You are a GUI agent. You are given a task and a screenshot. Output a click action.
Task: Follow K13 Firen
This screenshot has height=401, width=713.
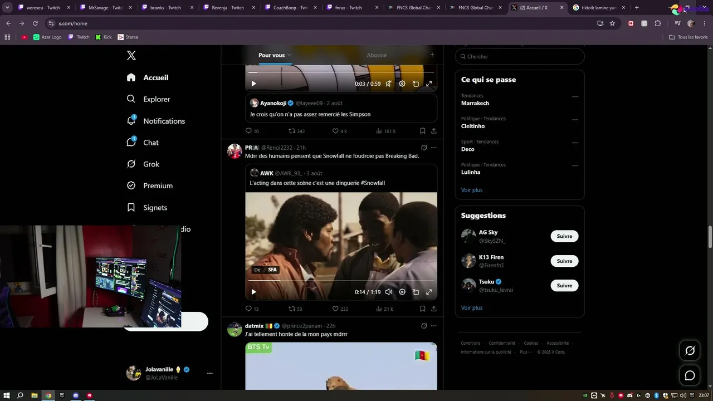click(564, 261)
